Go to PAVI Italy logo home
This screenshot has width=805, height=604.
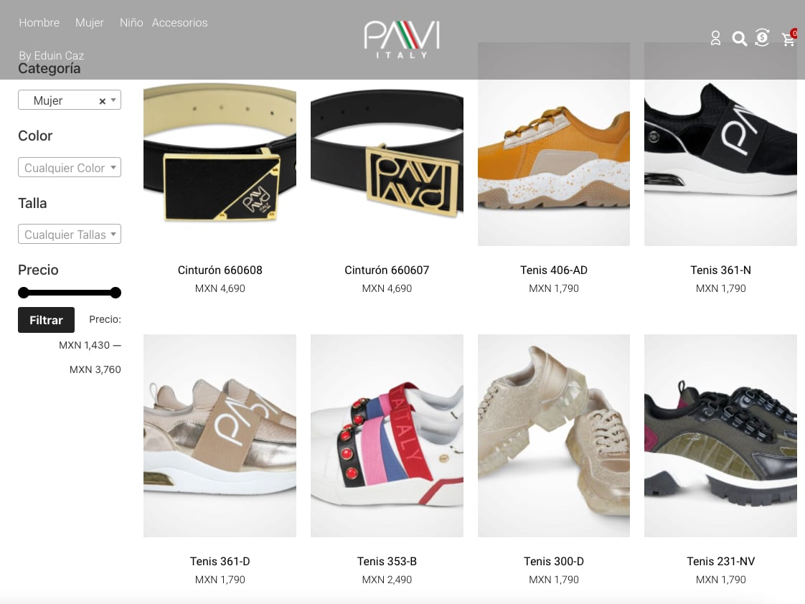pos(402,39)
